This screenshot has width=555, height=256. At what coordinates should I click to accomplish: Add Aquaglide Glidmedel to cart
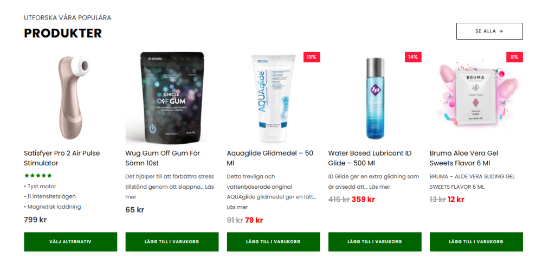(273, 242)
